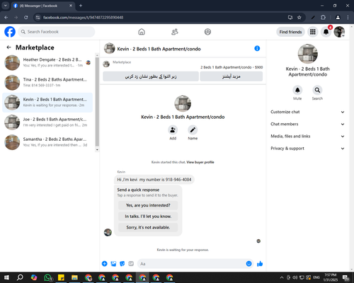Open large listing photo in right panel
Viewport: 354px width, 283px height.
point(308,54)
